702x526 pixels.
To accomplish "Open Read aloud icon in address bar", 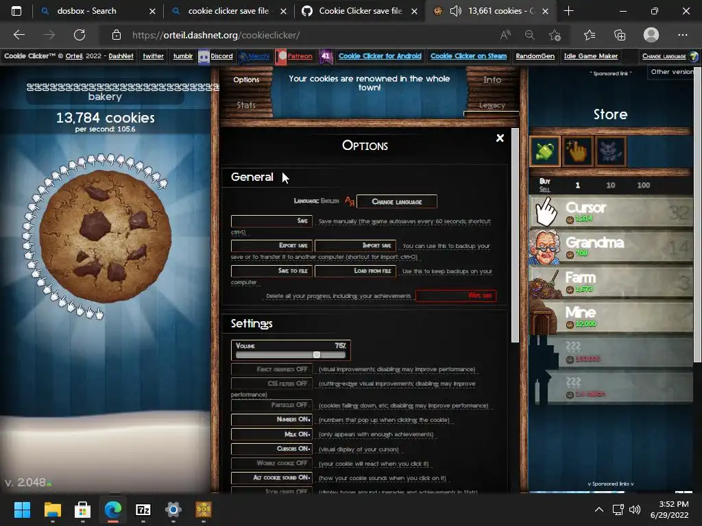I will [505, 35].
